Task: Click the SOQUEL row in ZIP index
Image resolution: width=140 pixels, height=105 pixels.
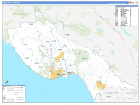Action: pos(127,24)
